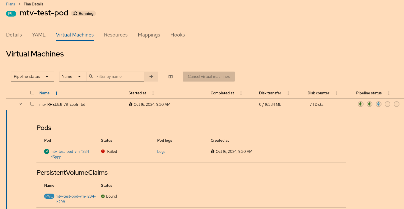Click the 0 / 16384 MB disk transfer value
404x209 pixels.
click(270, 104)
